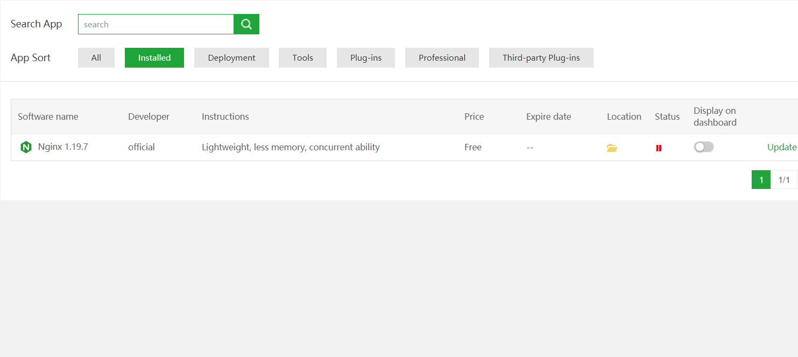
Task: Filter apps by Plug-ins
Action: pyautogui.click(x=366, y=58)
